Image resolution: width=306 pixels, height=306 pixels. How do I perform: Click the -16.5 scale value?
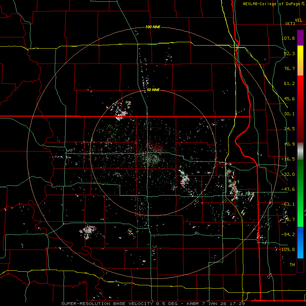coord(288,159)
